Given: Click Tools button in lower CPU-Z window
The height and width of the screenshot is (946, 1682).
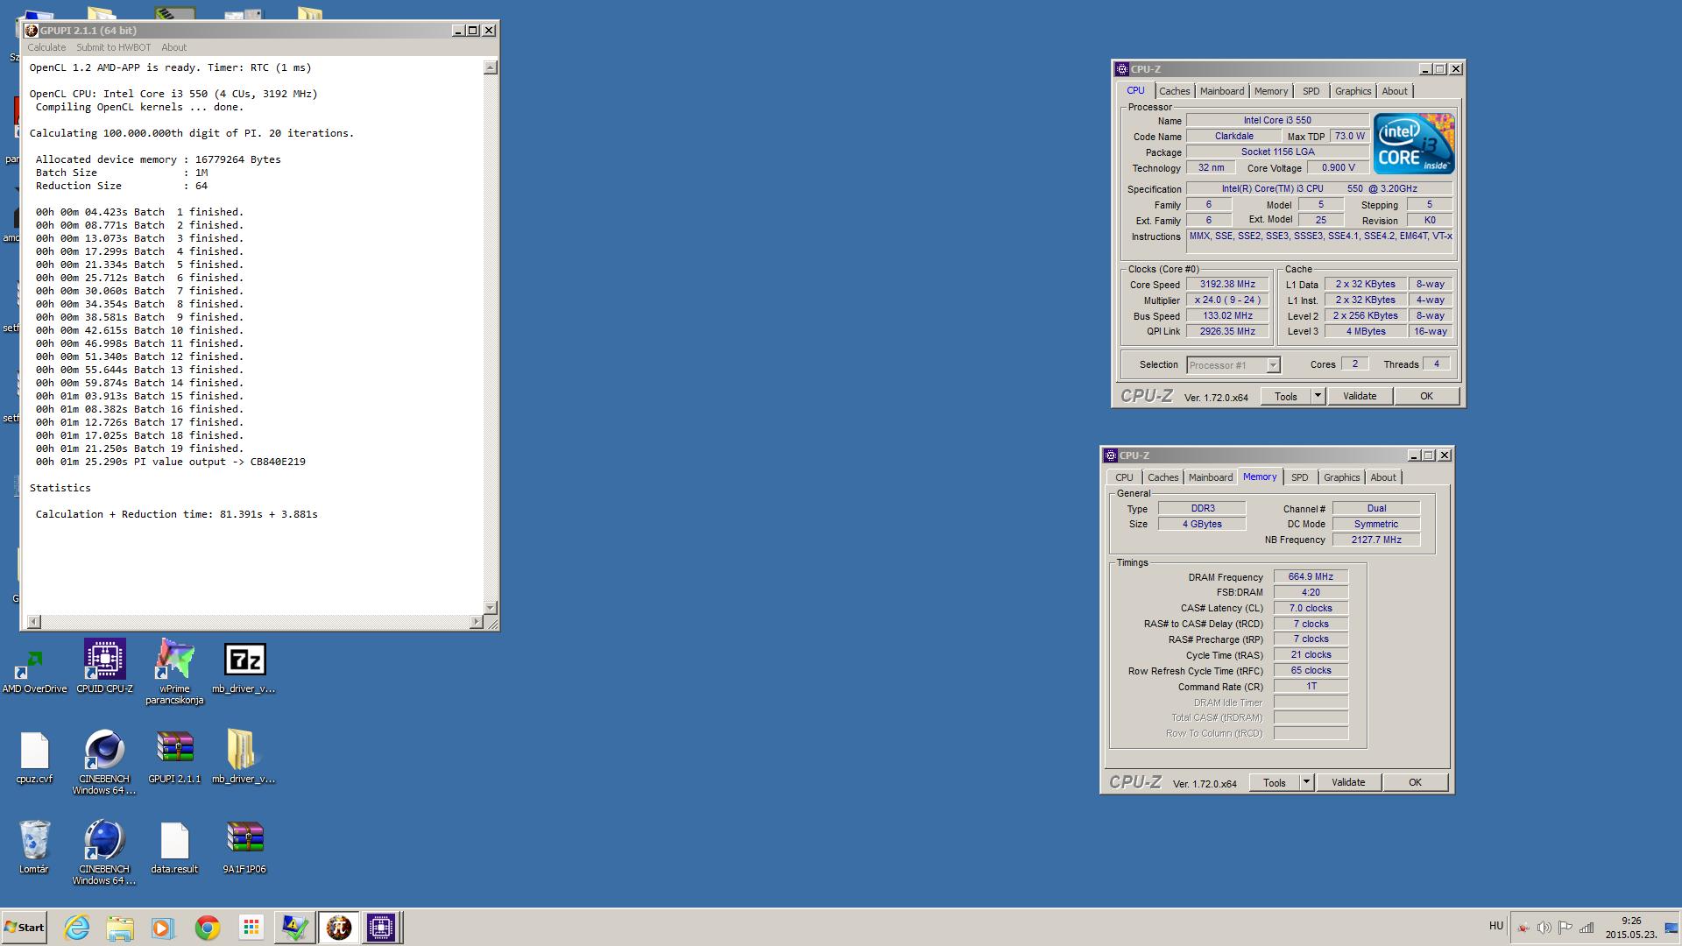Looking at the screenshot, I should pos(1274,782).
